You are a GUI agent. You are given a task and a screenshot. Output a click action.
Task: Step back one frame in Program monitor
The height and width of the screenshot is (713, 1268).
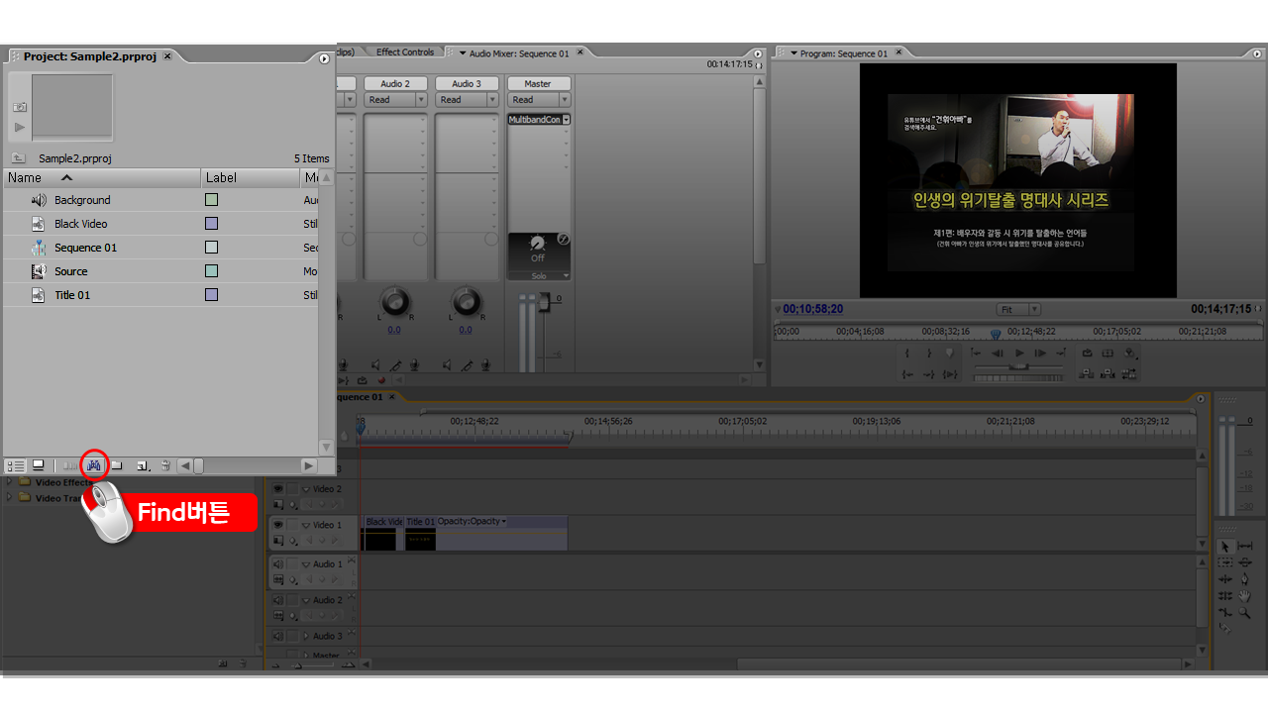click(x=998, y=353)
